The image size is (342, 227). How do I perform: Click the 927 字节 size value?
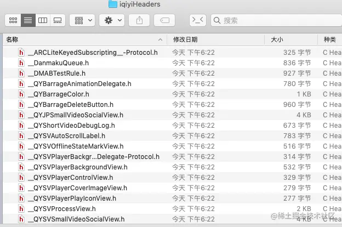(297, 73)
